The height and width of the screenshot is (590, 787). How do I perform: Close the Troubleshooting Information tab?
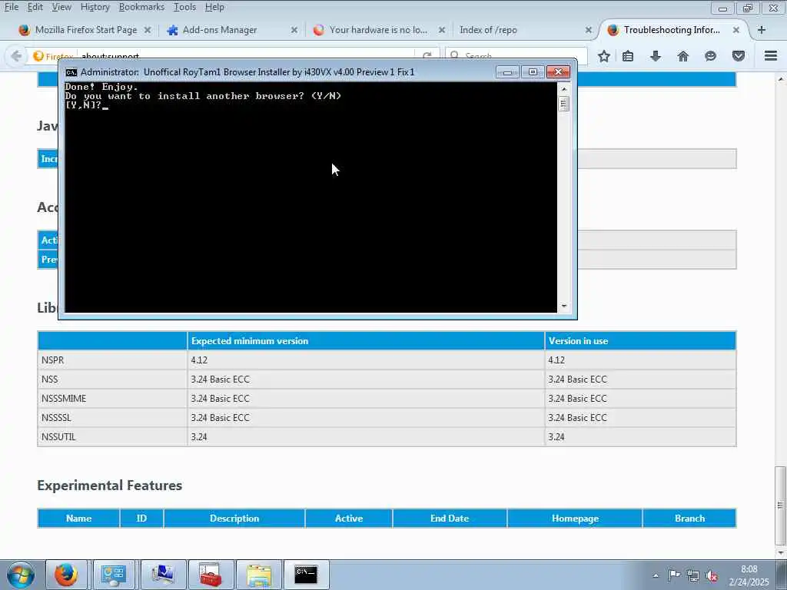coord(736,30)
